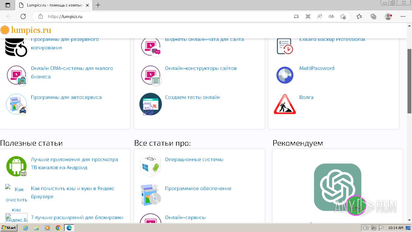
Task: Click the Волга road-work sign icon
Action: [285, 104]
